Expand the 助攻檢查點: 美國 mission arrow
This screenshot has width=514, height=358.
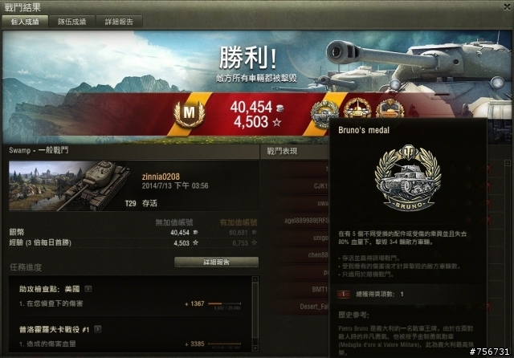tap(88, 289)
